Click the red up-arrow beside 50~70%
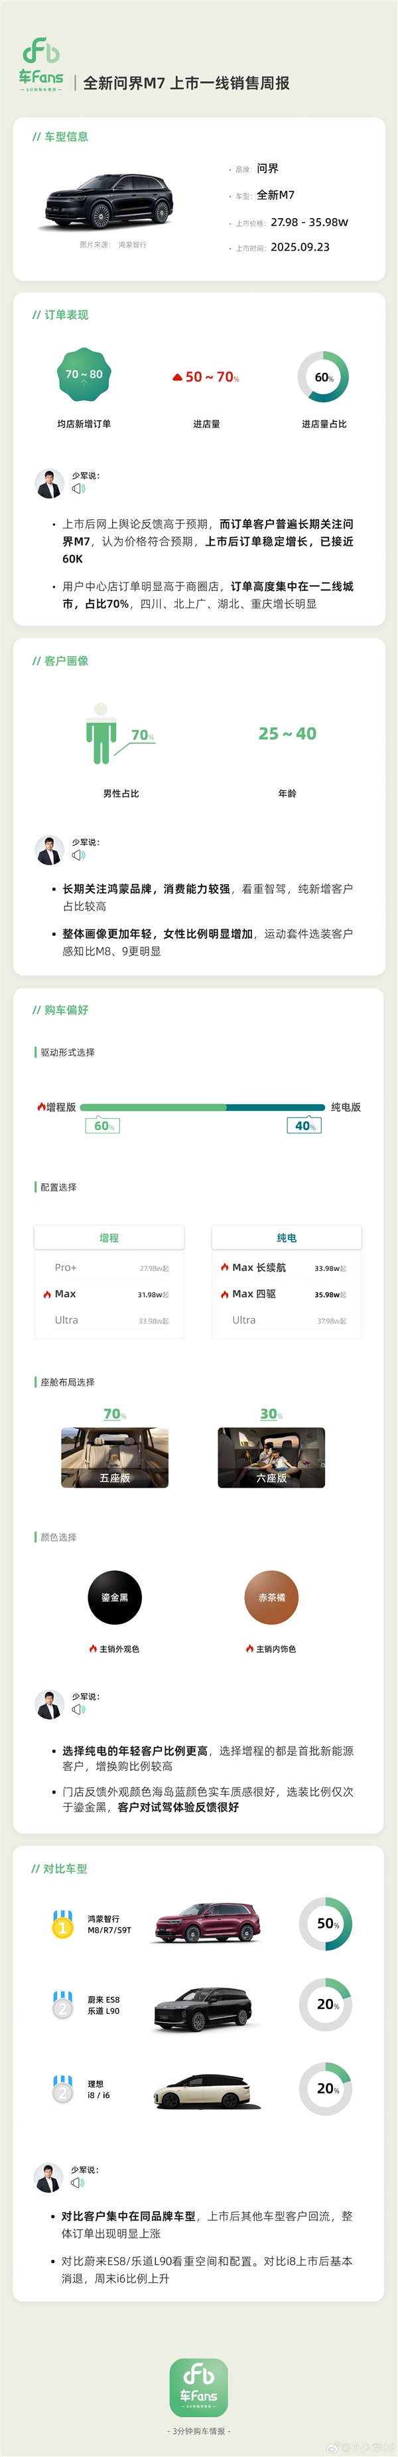398x2457 pixels. click(x=177, y=378)
